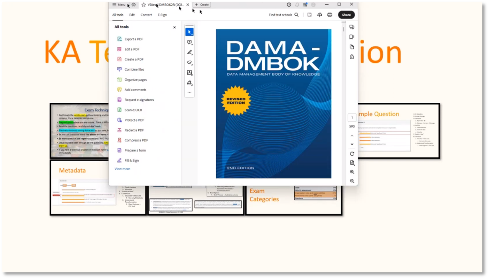The width and height of the screenshot is (489, 279).
Task: Select the add comment bubble tool
Action: click(189, 42)
